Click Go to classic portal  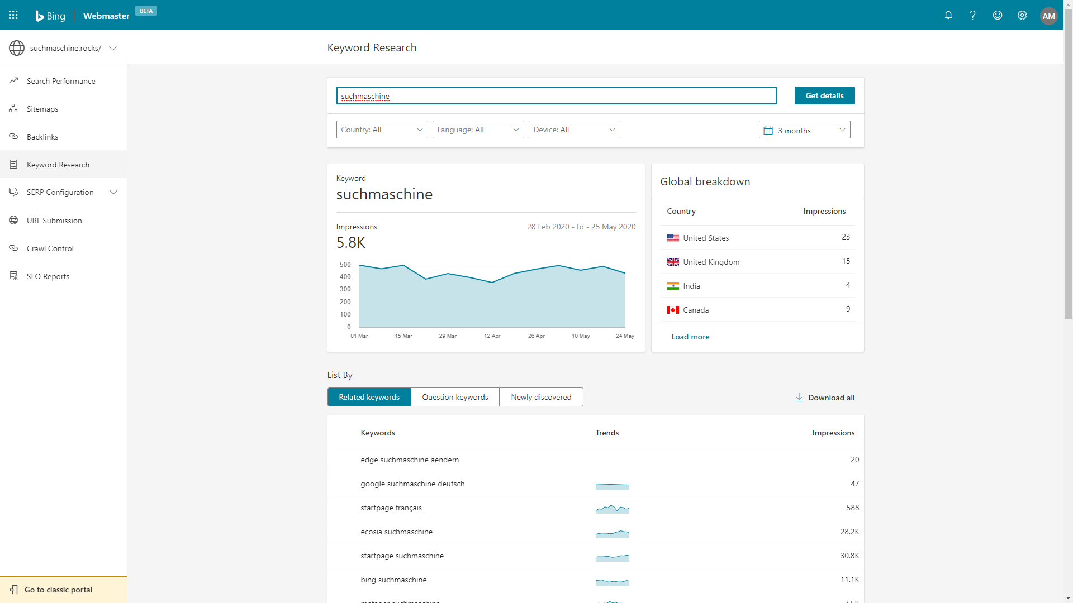pos(64,590)
